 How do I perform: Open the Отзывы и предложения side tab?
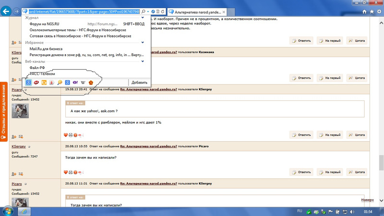(3, 112)
